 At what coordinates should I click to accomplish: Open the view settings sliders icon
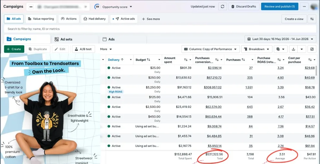312,19
